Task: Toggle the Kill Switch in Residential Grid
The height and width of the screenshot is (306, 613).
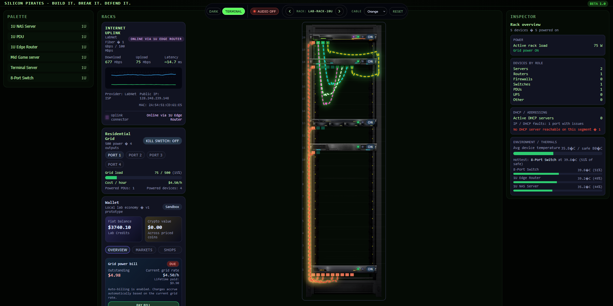Action: point(162,141)
